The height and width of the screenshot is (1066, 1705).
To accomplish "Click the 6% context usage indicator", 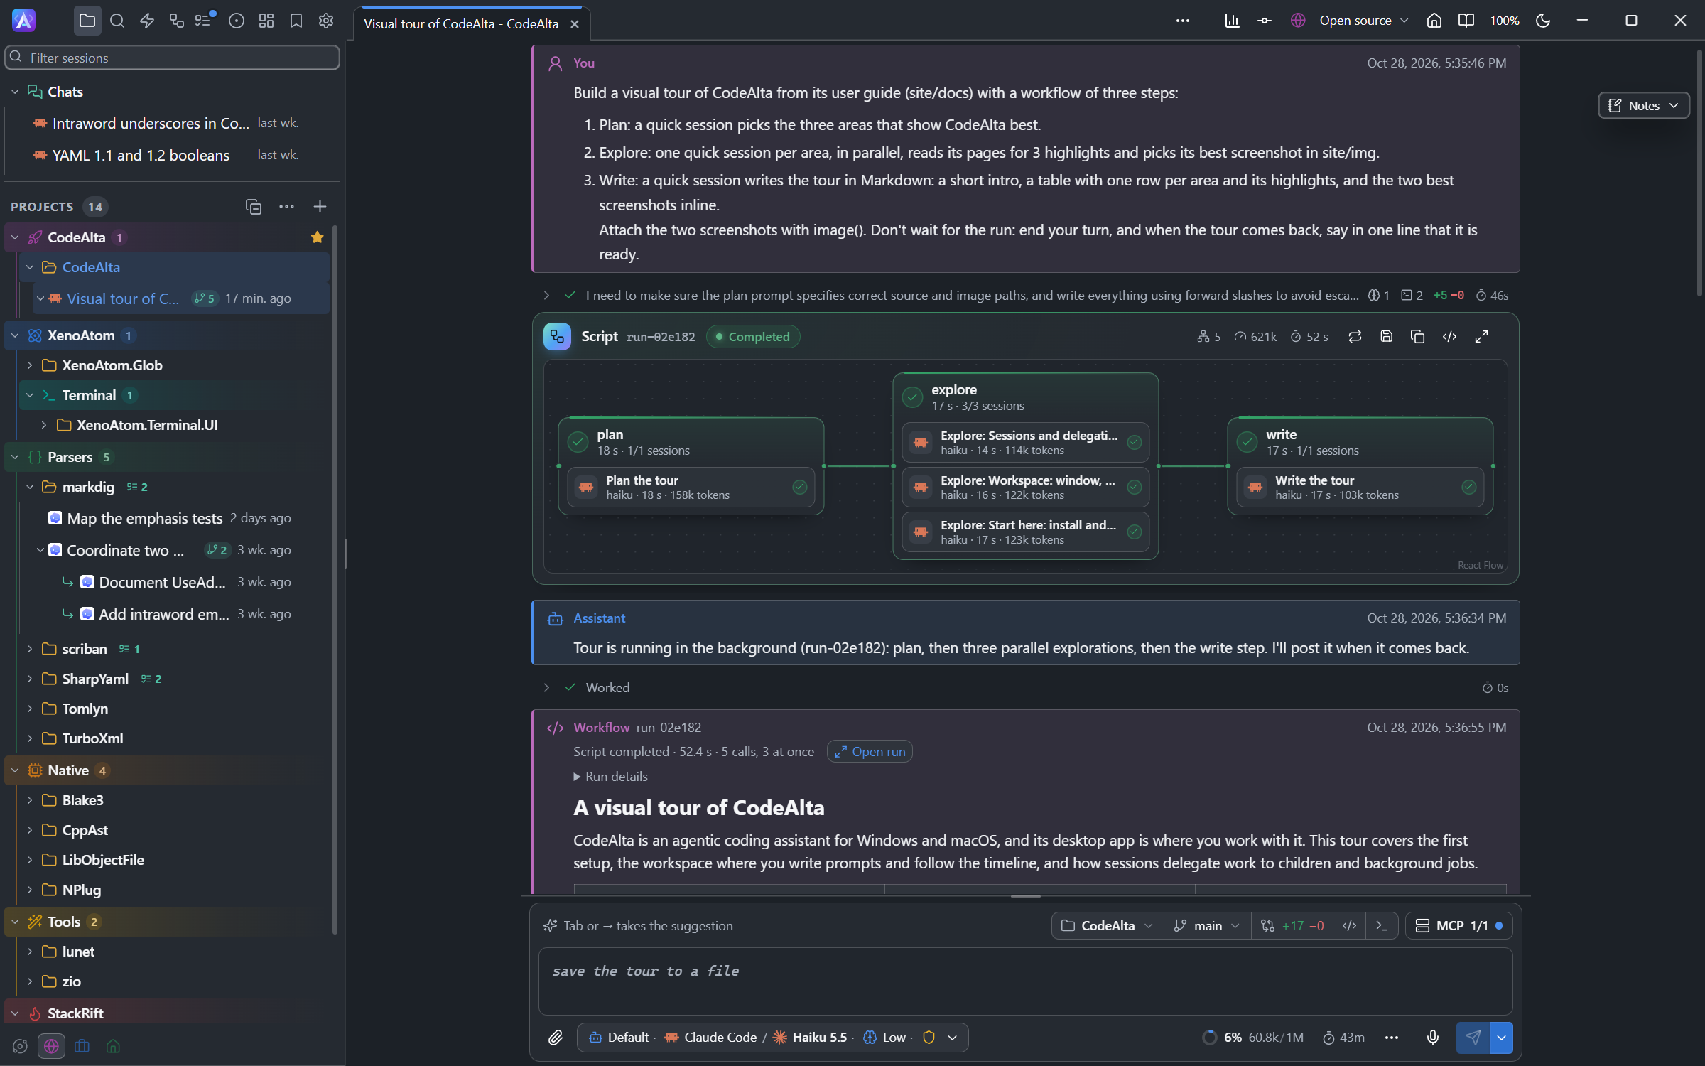I will [1253, 1038].
